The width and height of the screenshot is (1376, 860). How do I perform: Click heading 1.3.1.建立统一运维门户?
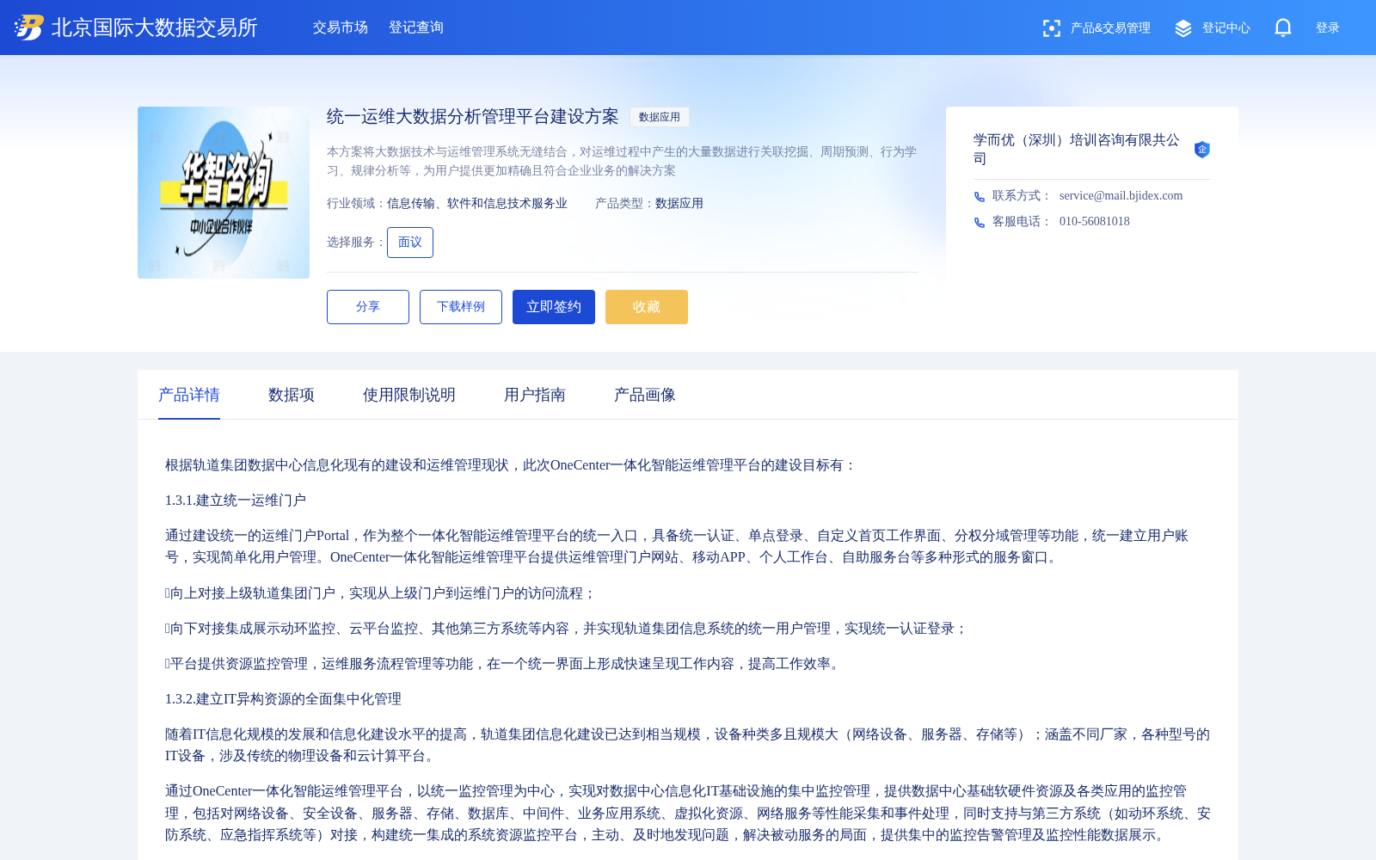point(236,501)
